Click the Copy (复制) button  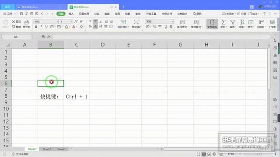point(16,27)
